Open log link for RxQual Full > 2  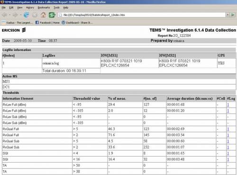pos(228,135)
